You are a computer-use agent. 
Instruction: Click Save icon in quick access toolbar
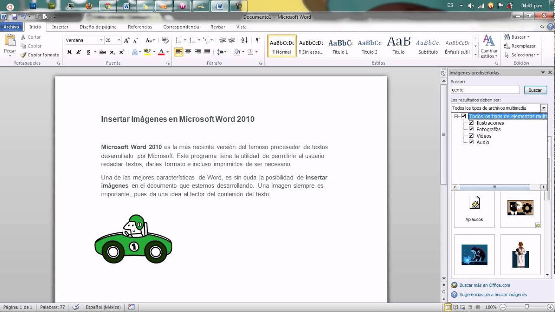[x=15, y=17]
